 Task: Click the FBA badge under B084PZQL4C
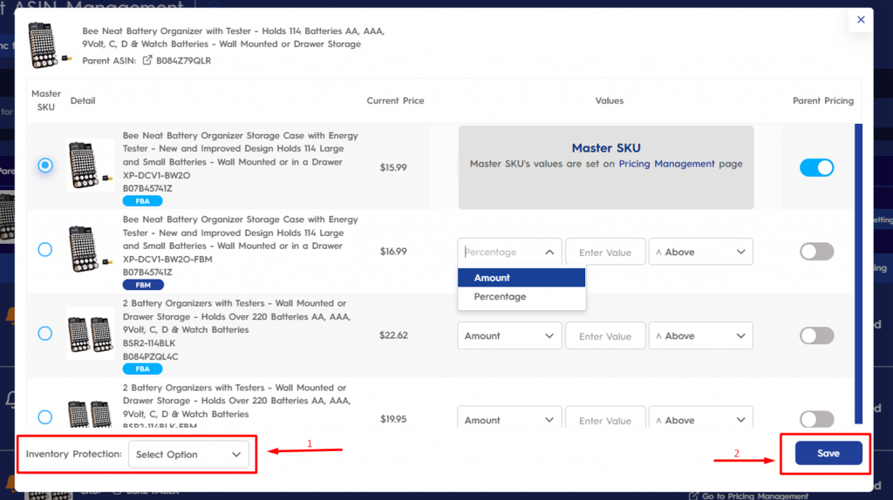[x=142, y=368]
